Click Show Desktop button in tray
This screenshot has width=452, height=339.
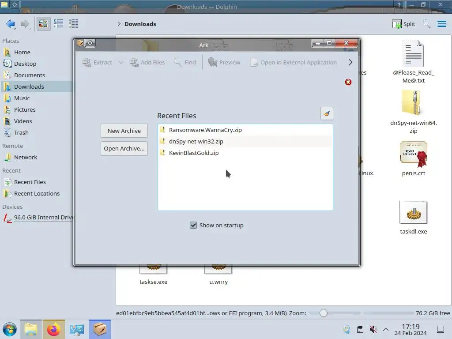coord(441,329)
